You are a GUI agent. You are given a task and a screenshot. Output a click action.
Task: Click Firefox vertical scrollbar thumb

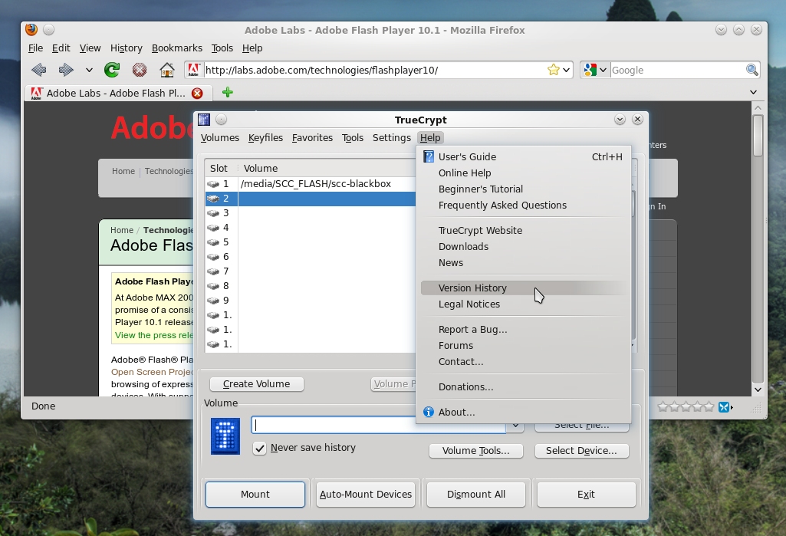(758, 135)
